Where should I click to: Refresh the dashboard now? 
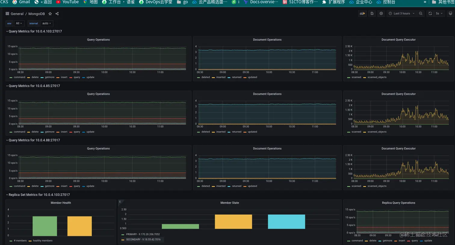pos(430,14)
